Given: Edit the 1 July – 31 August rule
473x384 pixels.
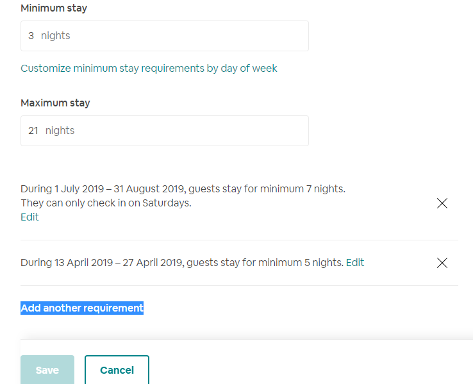Looking at the screenshot, I should pos(29,217).
